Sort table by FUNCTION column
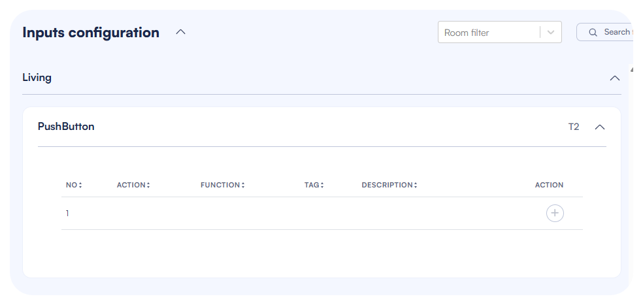Viewport: 643px width, 305px height. tap(222, 185)
